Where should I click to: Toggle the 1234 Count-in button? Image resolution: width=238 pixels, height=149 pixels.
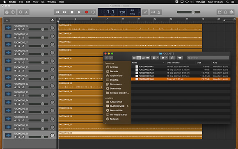153,12
